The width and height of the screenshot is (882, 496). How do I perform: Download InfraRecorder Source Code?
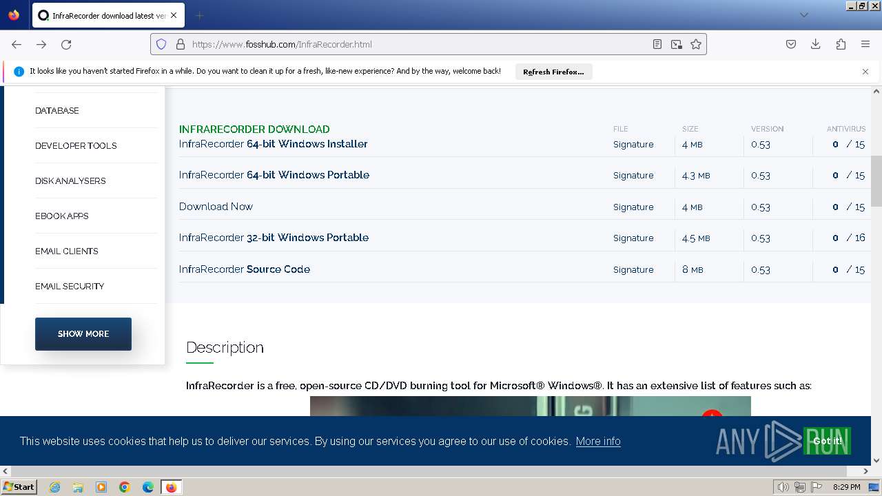245,269
